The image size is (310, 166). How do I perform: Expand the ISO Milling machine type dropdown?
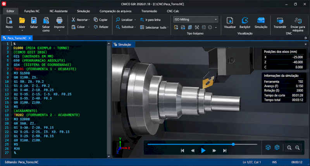[x=216, y=19]
